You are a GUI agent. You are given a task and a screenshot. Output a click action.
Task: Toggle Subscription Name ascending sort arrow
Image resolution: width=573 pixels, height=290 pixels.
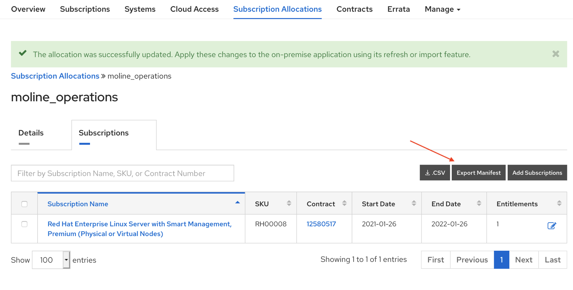click(x=237, y=203)
